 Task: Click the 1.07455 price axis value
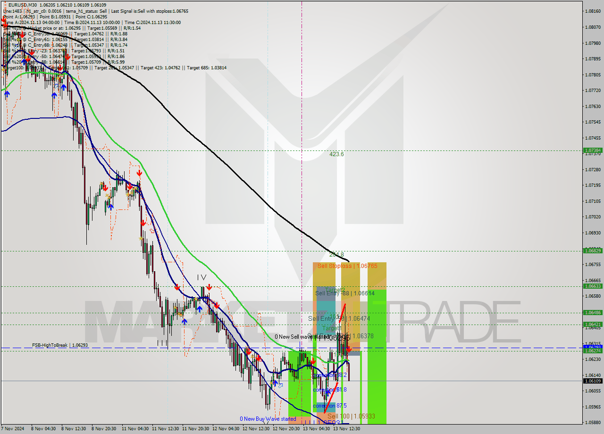coord(593,138)
